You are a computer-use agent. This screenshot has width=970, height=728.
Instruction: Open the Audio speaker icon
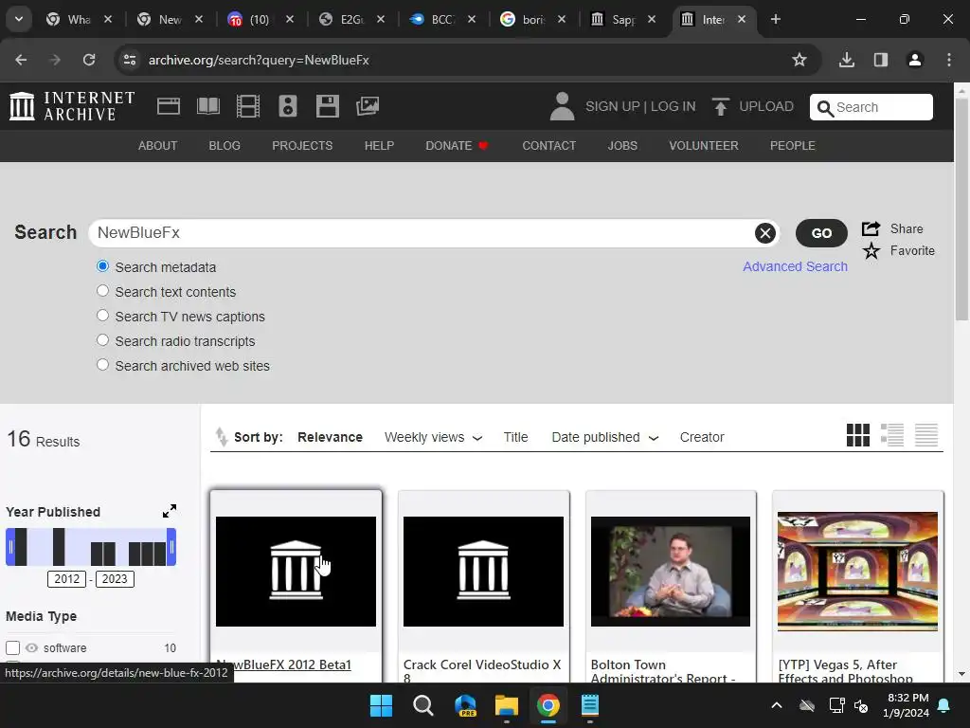coord(288,106)
